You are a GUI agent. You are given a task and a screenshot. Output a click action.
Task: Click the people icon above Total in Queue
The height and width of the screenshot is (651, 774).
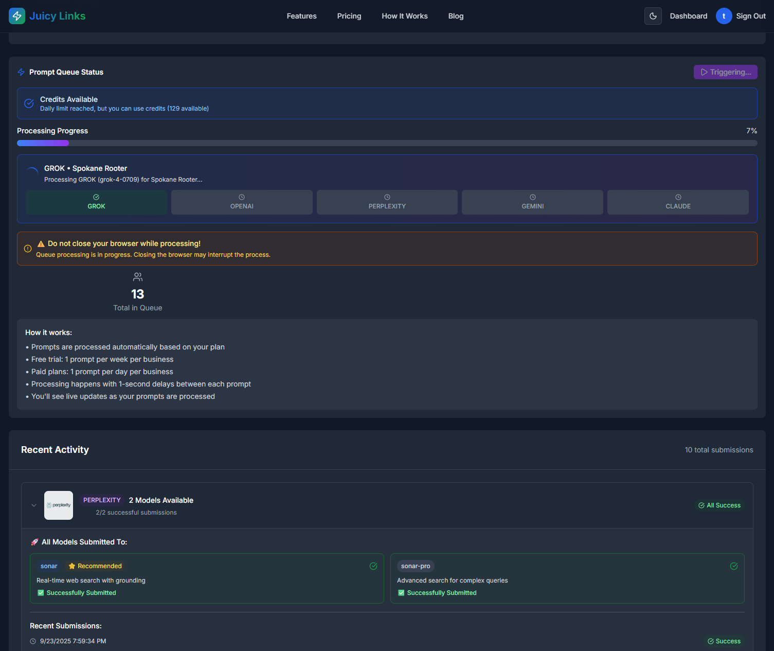coord(138,277)
